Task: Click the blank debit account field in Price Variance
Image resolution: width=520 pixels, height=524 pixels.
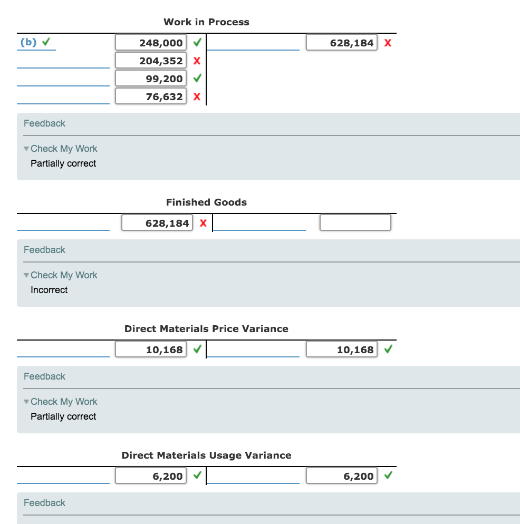Action: (63, 352)
